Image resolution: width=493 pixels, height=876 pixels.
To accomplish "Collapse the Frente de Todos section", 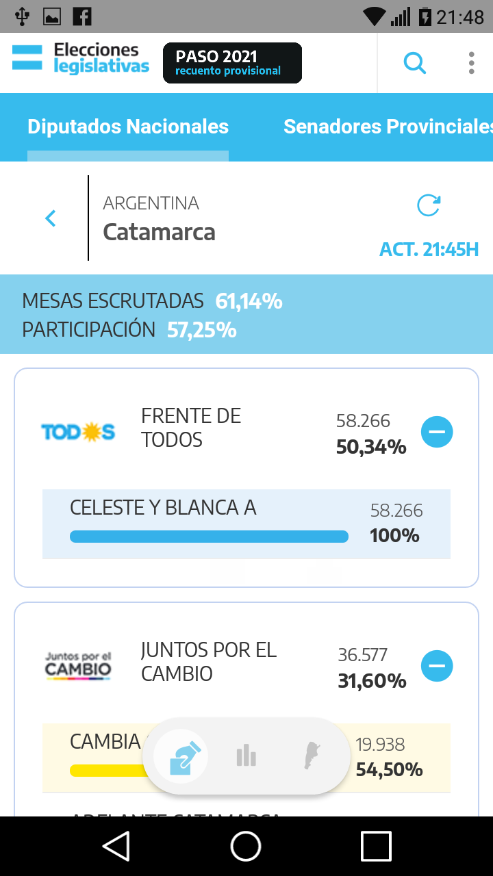I will (x=437, y=432).
